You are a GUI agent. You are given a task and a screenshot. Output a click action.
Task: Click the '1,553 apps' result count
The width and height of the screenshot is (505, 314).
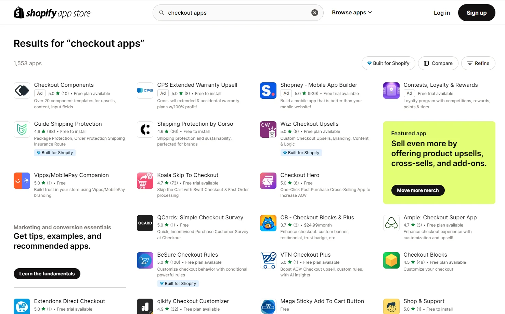coord(28,63)
